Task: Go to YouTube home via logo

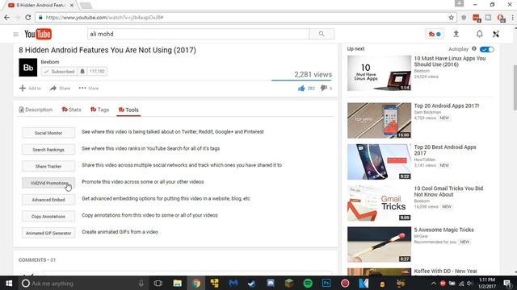Action: (38, 34)
